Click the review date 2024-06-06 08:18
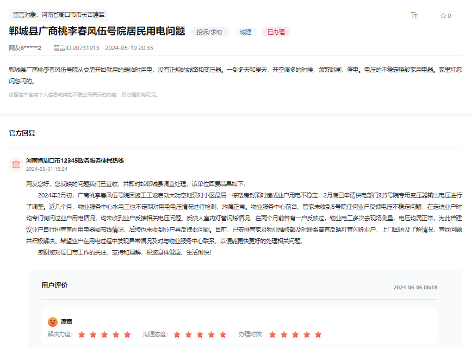 point(416,288)
